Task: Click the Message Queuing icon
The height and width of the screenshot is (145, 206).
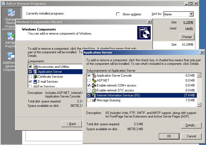Action: point(94,100)
